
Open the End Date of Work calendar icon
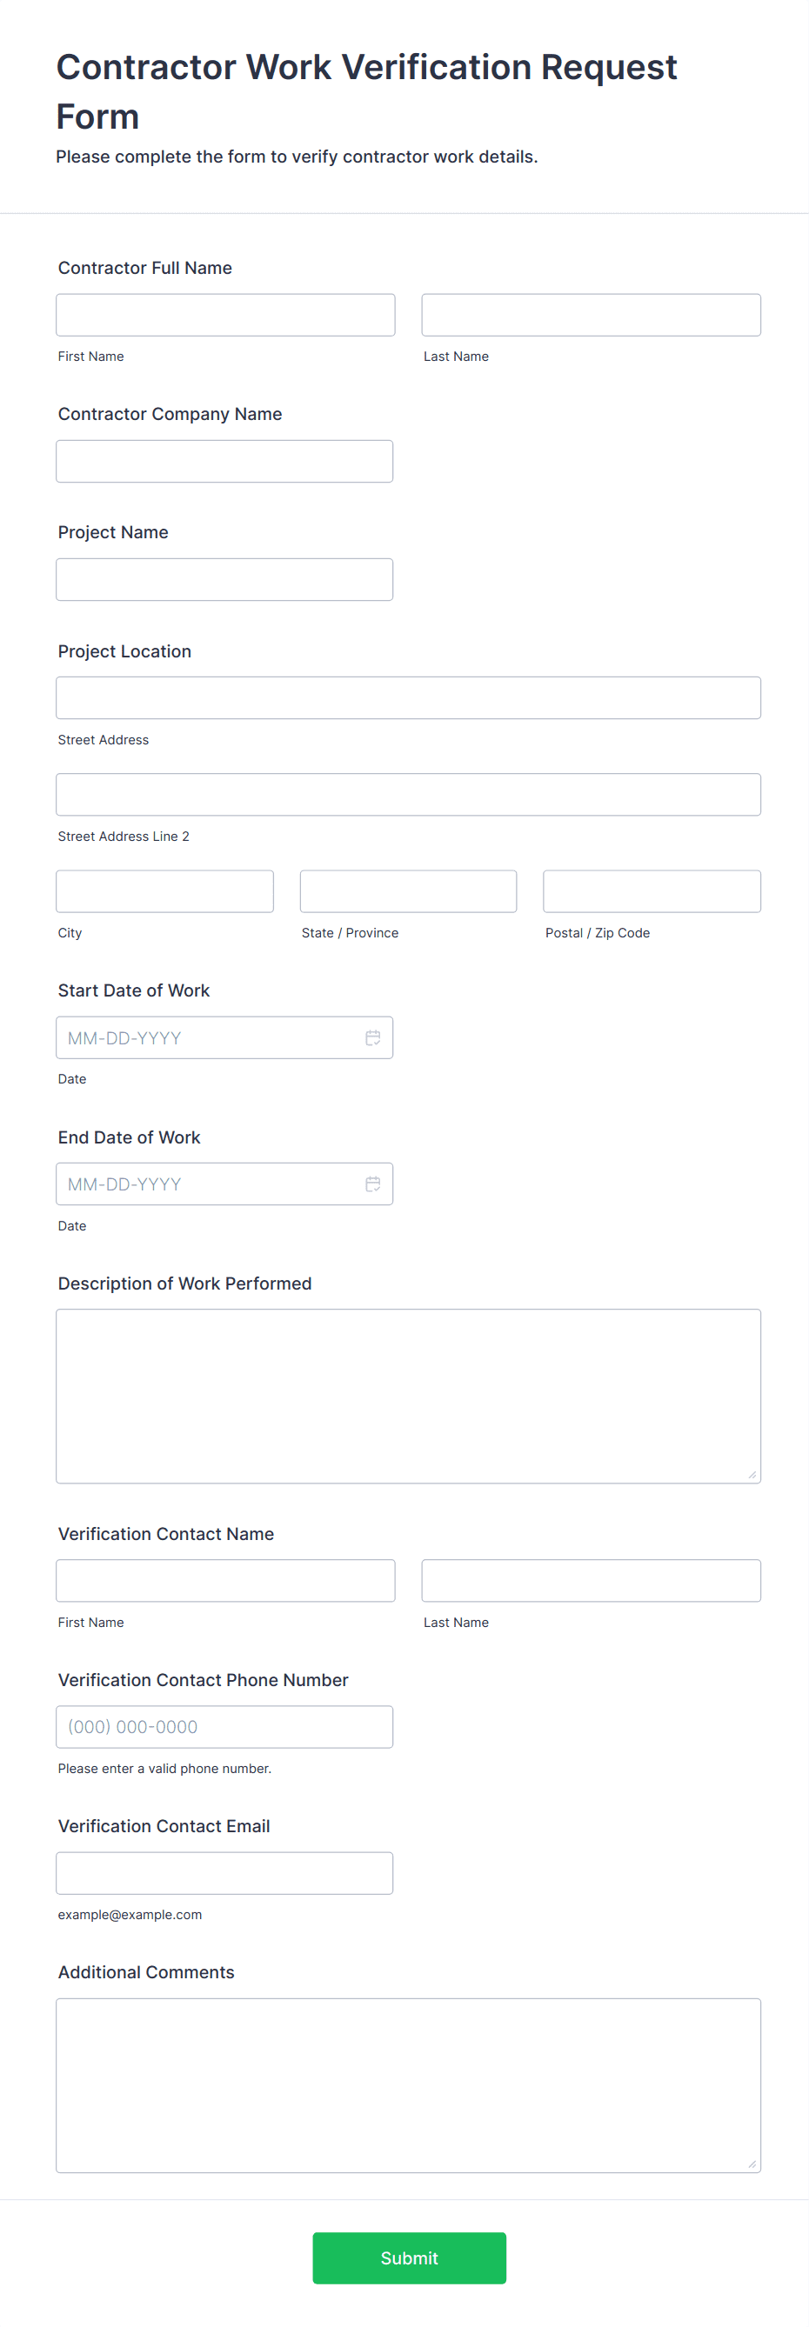click(372, 1184)
